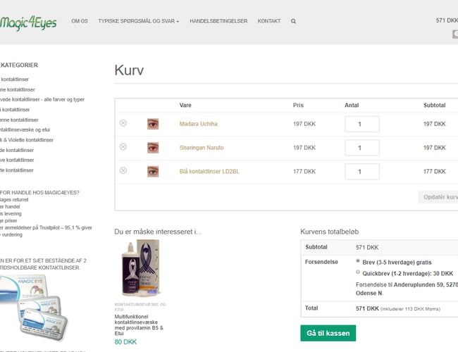Image resolution: width=458 pixels, height=352 pixels.
Task: Click the Subtotal column header
Action: point(434,105)
